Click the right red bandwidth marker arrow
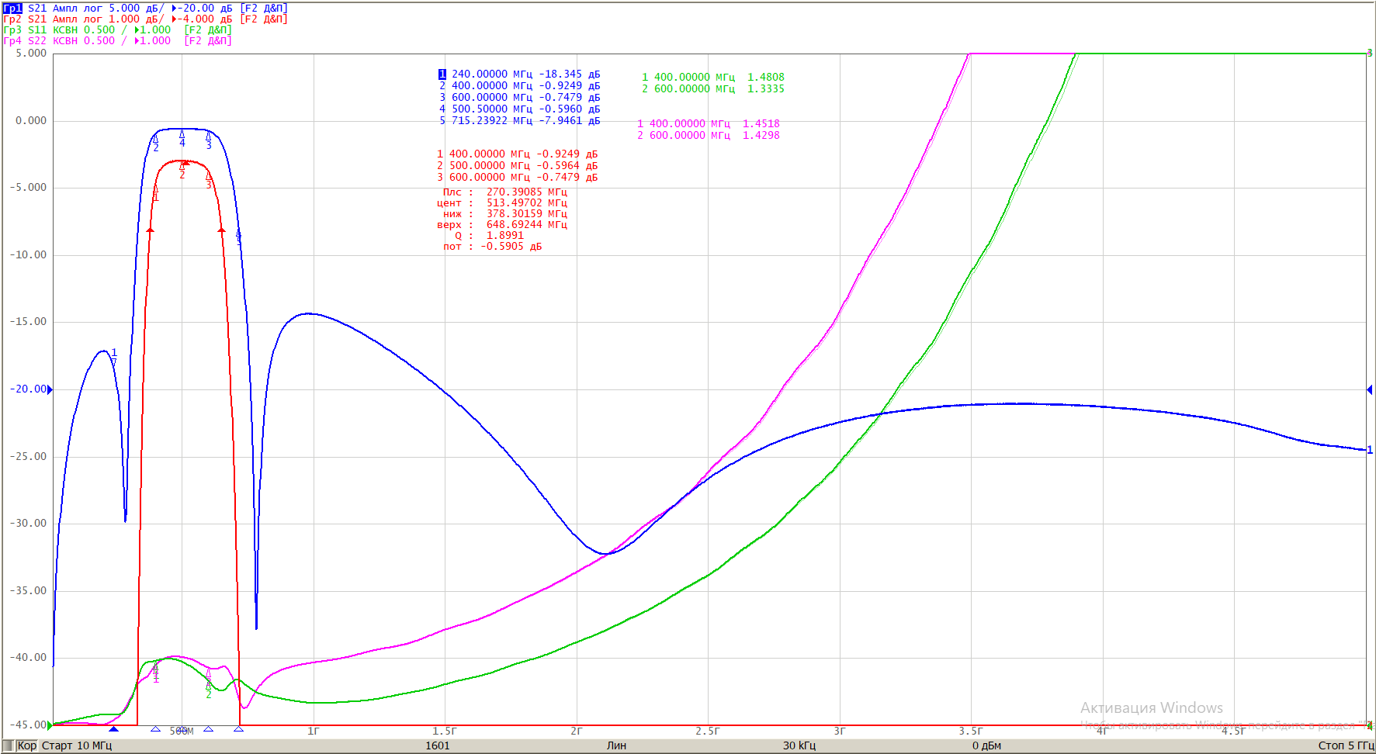Screen dimensions: 1376x754 [221, 230]
